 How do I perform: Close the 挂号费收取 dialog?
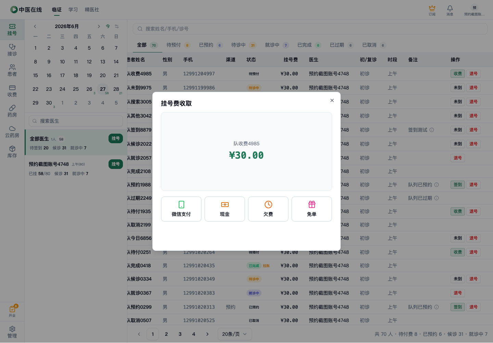tap(332, 100)
